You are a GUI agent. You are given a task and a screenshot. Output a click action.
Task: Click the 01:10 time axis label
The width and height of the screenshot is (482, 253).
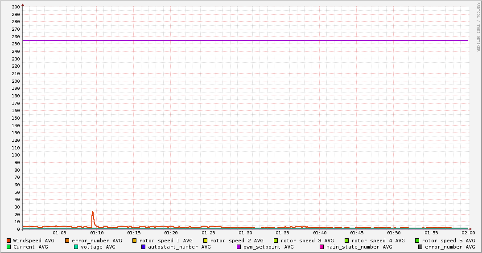pos(97,233)
